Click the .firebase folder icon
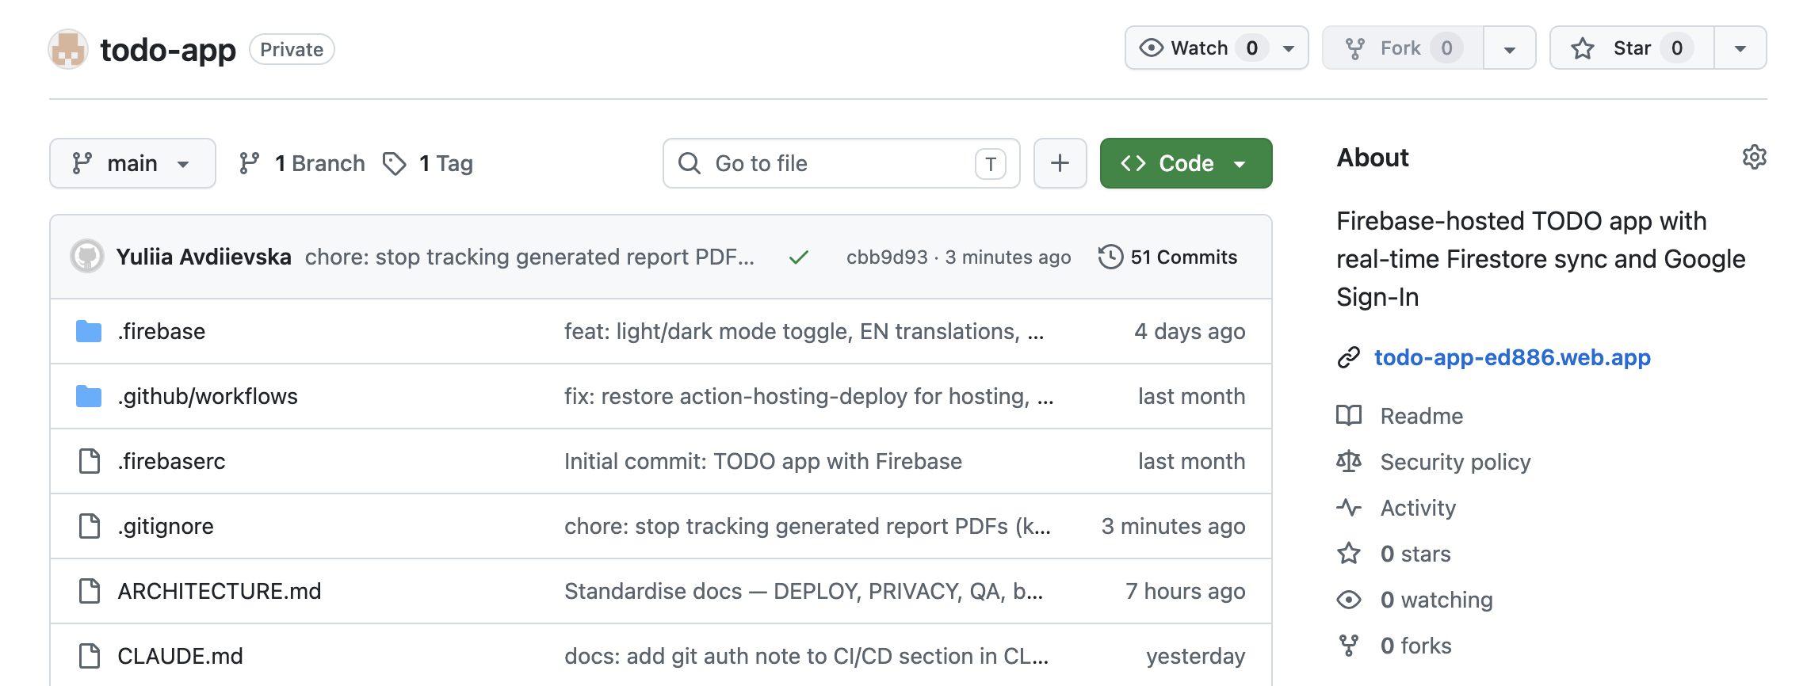Viewport: 1807px width, 686px height. coord(89,331)
